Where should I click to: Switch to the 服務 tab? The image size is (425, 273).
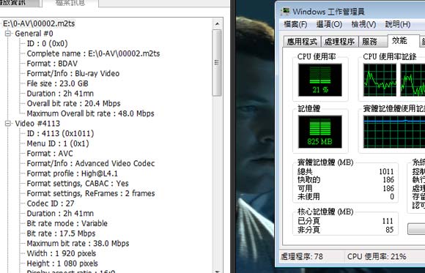[x=373, y=42]
